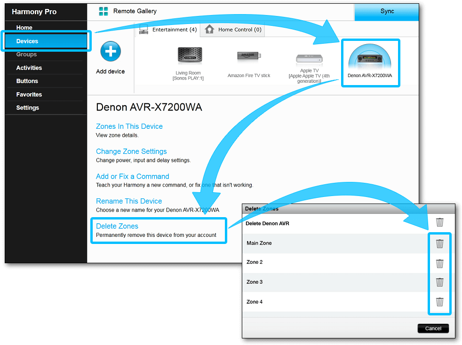
Task: Delete Zone 3 using its trash icon
Action: click(x=439, y=282)
